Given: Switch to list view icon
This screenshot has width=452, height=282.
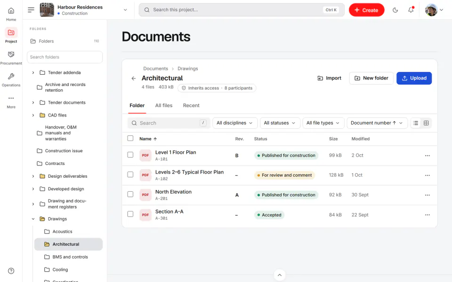Looking at the screenshot, I should [x=415, y=123].
